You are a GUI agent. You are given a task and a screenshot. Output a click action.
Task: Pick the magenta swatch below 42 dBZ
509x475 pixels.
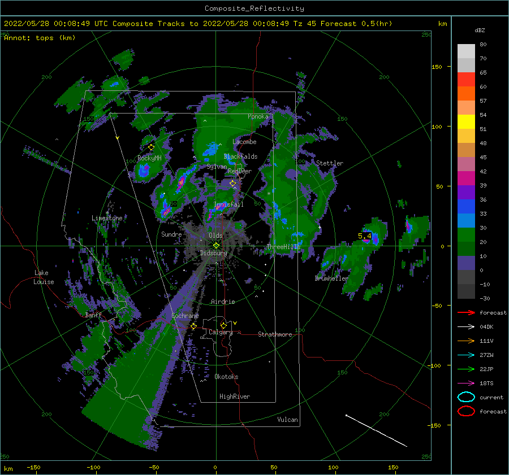tap(466, 178)
